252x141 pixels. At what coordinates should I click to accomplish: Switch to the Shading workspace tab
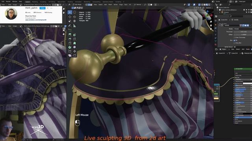70,2
